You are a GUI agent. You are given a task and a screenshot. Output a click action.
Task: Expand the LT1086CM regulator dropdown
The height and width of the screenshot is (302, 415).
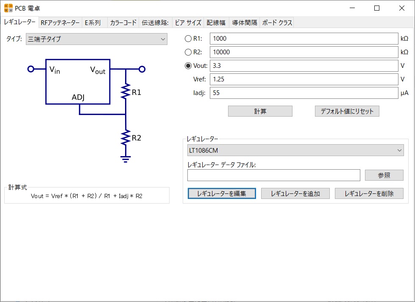coord(295,150)
